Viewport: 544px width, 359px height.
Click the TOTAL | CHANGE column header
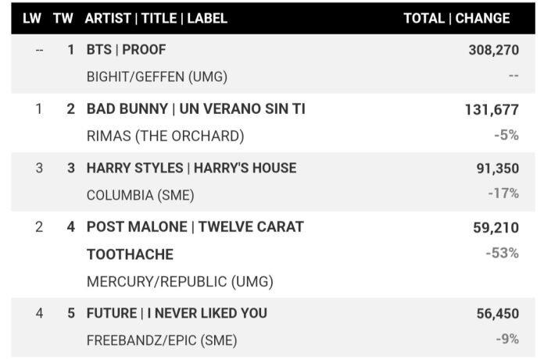(x=456, y=18)
